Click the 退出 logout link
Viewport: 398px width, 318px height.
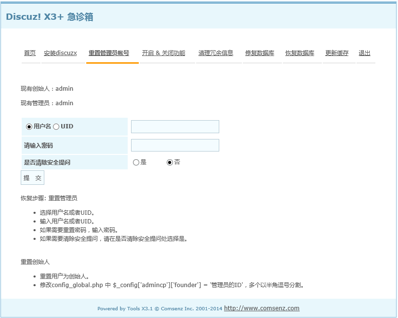pyautogui.click(x=364, y=53)
